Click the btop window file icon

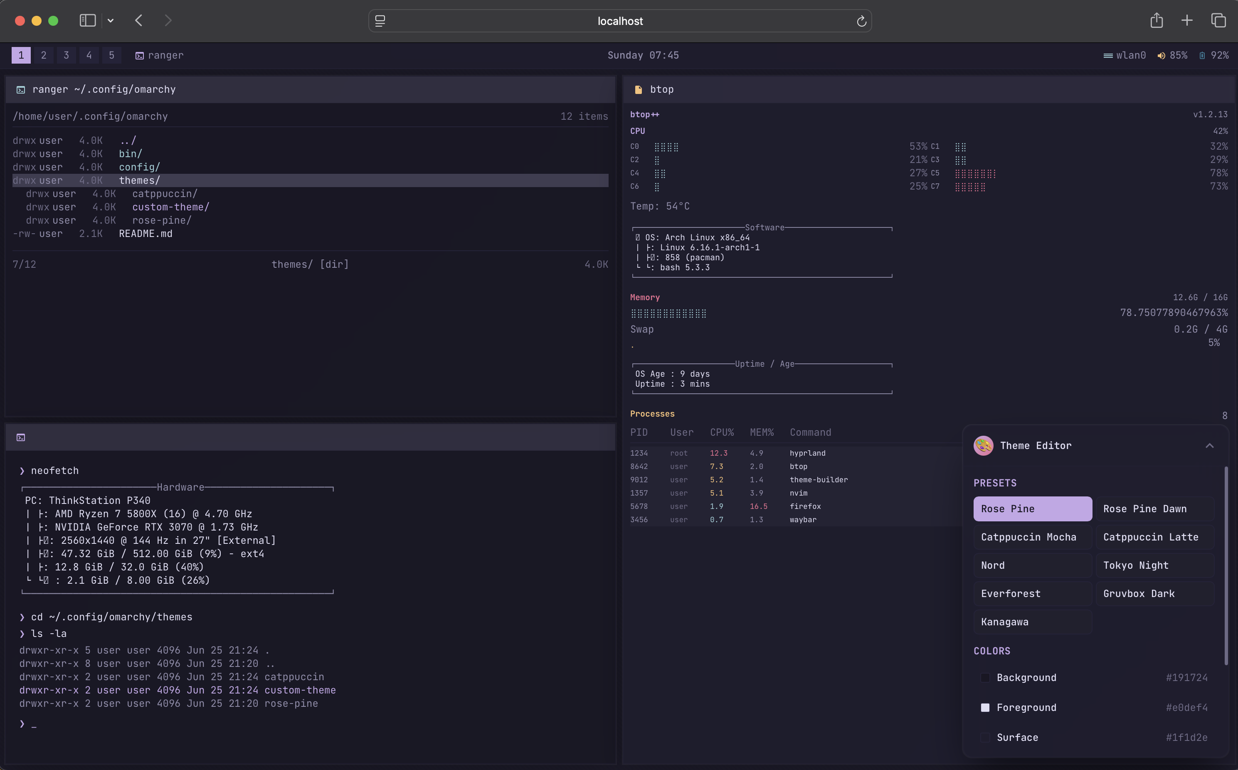(638, 90)
